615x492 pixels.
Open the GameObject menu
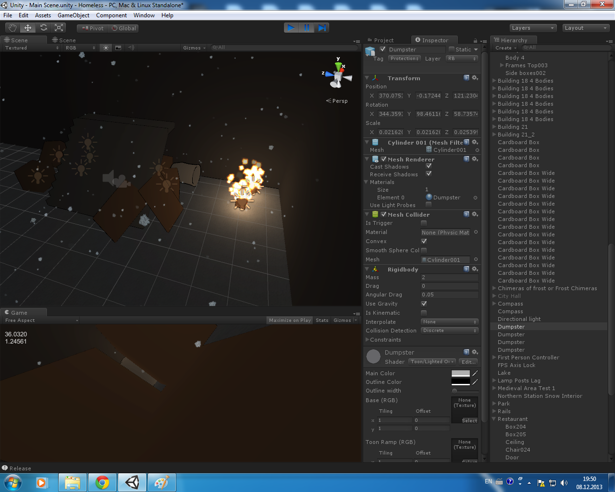pyautogui.click(x=74, y=15)
